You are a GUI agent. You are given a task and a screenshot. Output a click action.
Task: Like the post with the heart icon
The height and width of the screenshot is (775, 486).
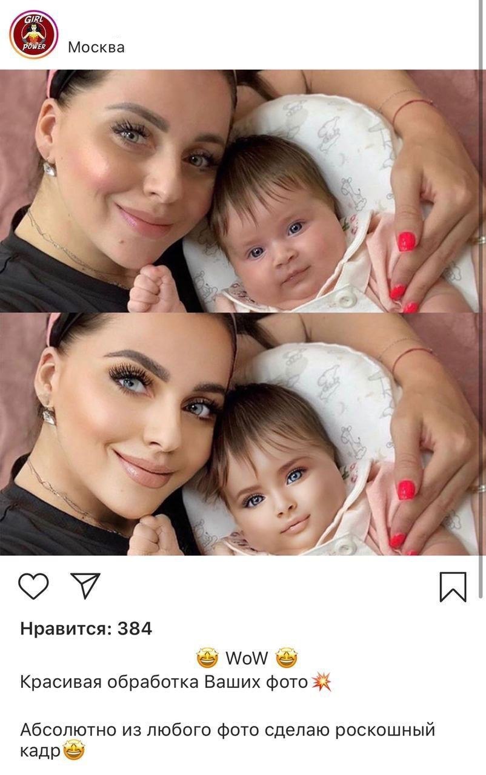33,586
